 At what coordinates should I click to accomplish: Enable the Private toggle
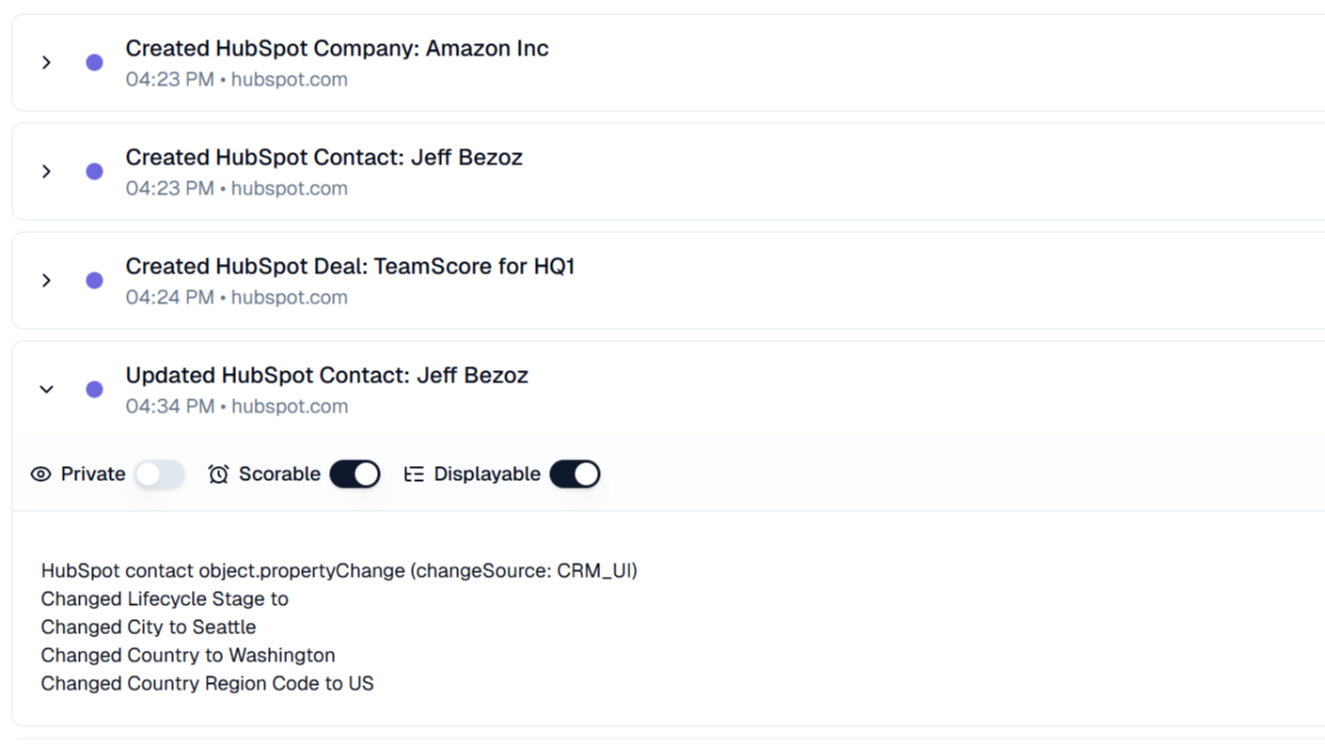click(159, 474)
